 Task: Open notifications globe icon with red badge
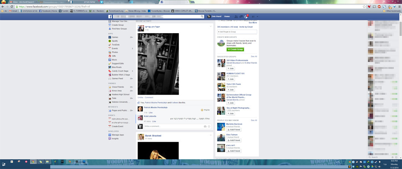point(246,17)
